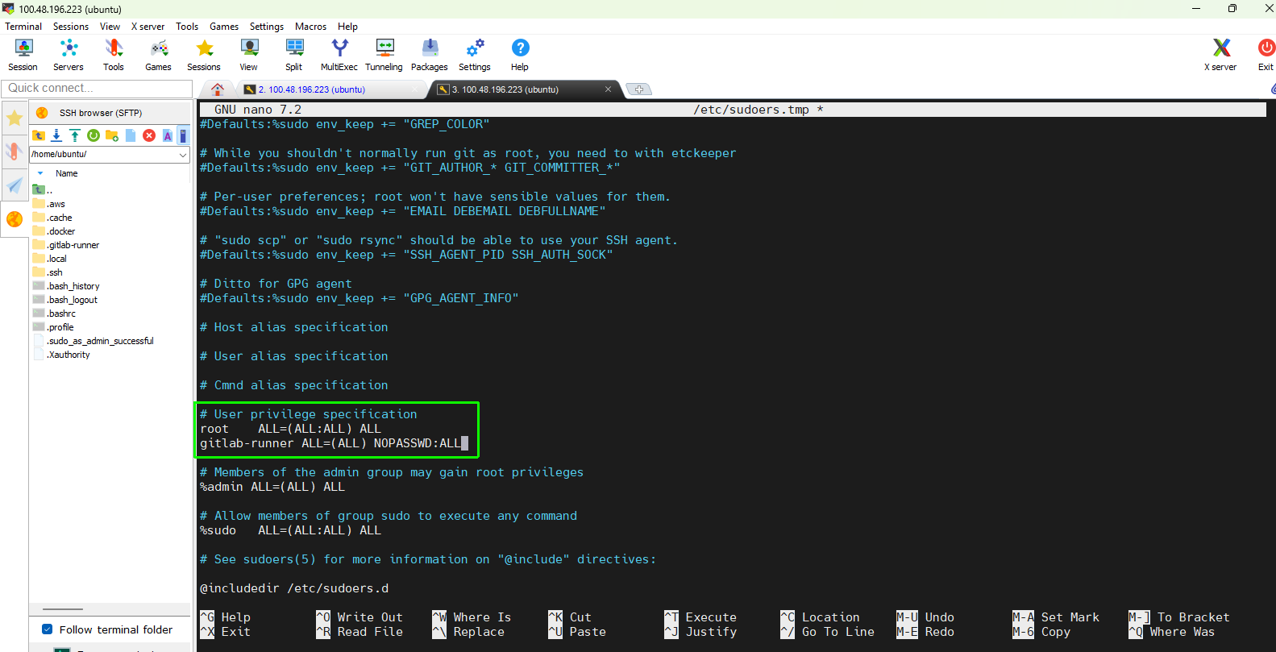Download selected files via blue arrow icon

[56, 135]
